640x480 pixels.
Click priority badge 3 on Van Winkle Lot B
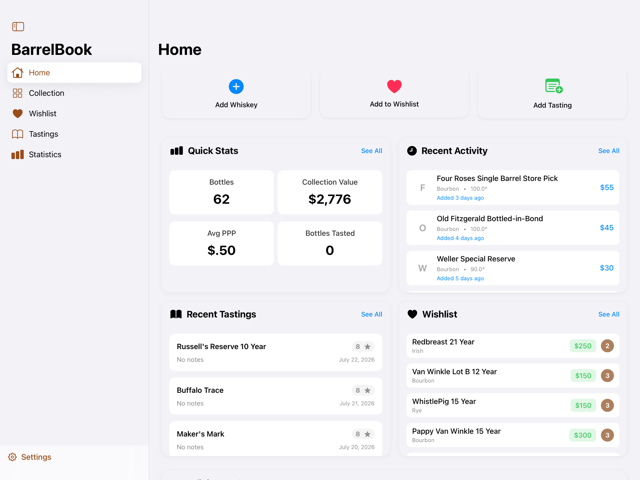[x=607, y=376]
